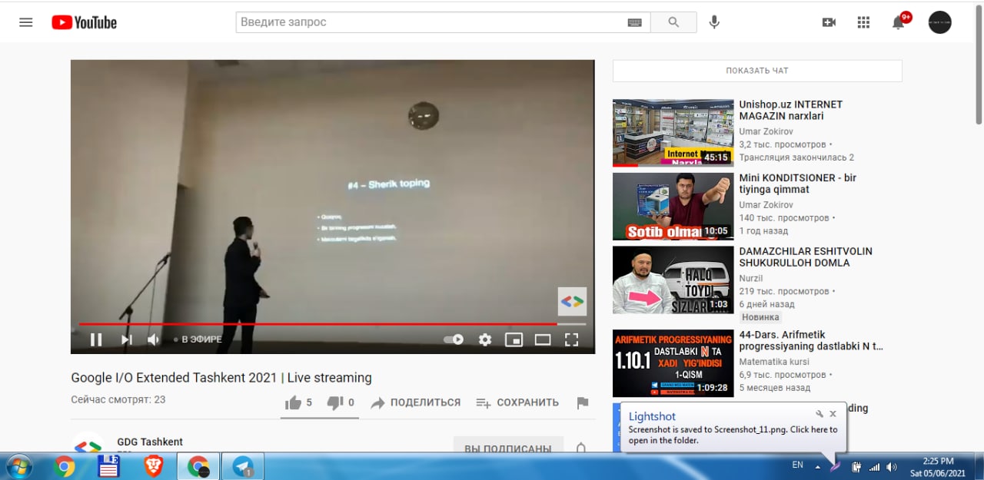This screenshot has height=480, width=984.
Task: Start voice search with microphone icon
Action: pyautogui.click(x=714, y=22)
